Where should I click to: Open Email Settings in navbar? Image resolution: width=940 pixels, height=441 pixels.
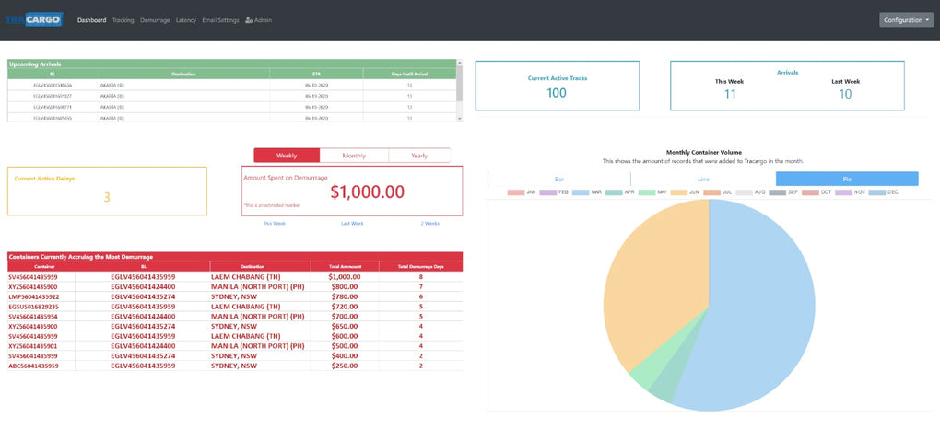(x=220, y=20)
